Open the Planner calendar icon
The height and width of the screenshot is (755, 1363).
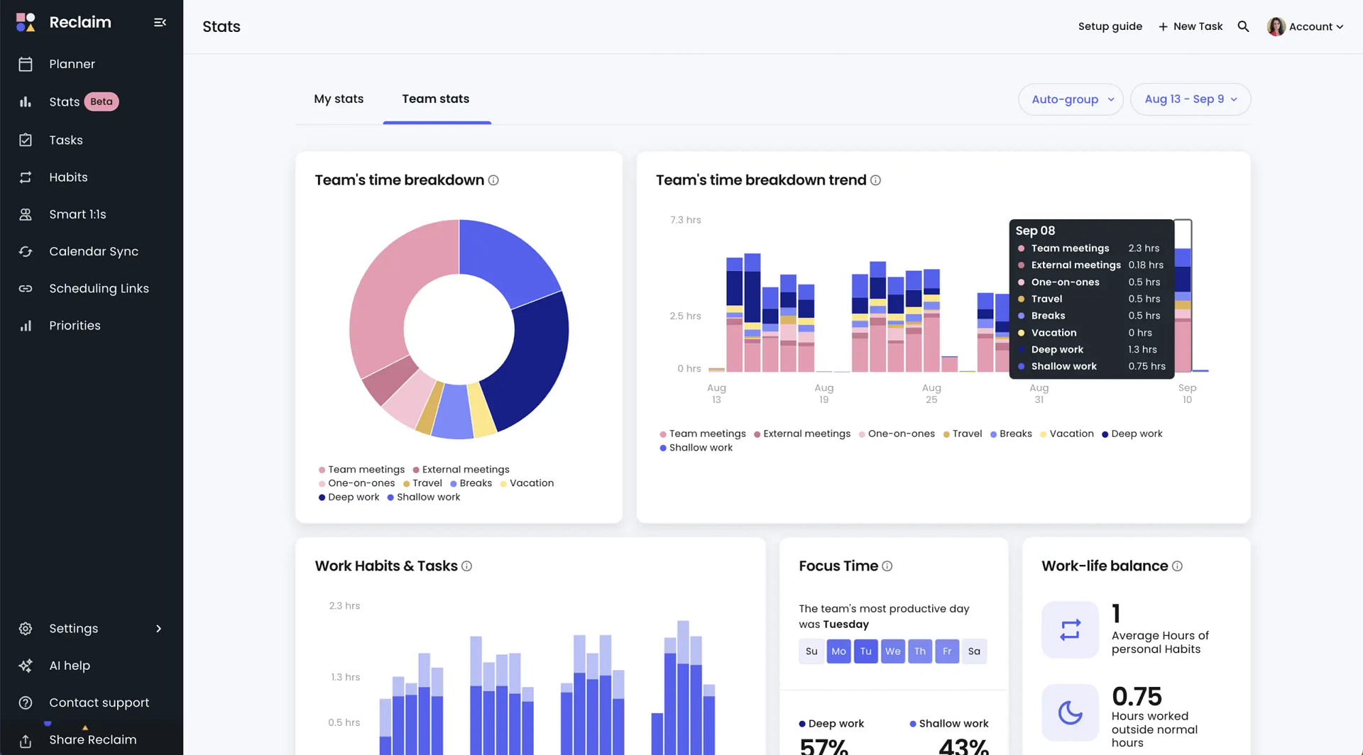[x=26, y=64]
